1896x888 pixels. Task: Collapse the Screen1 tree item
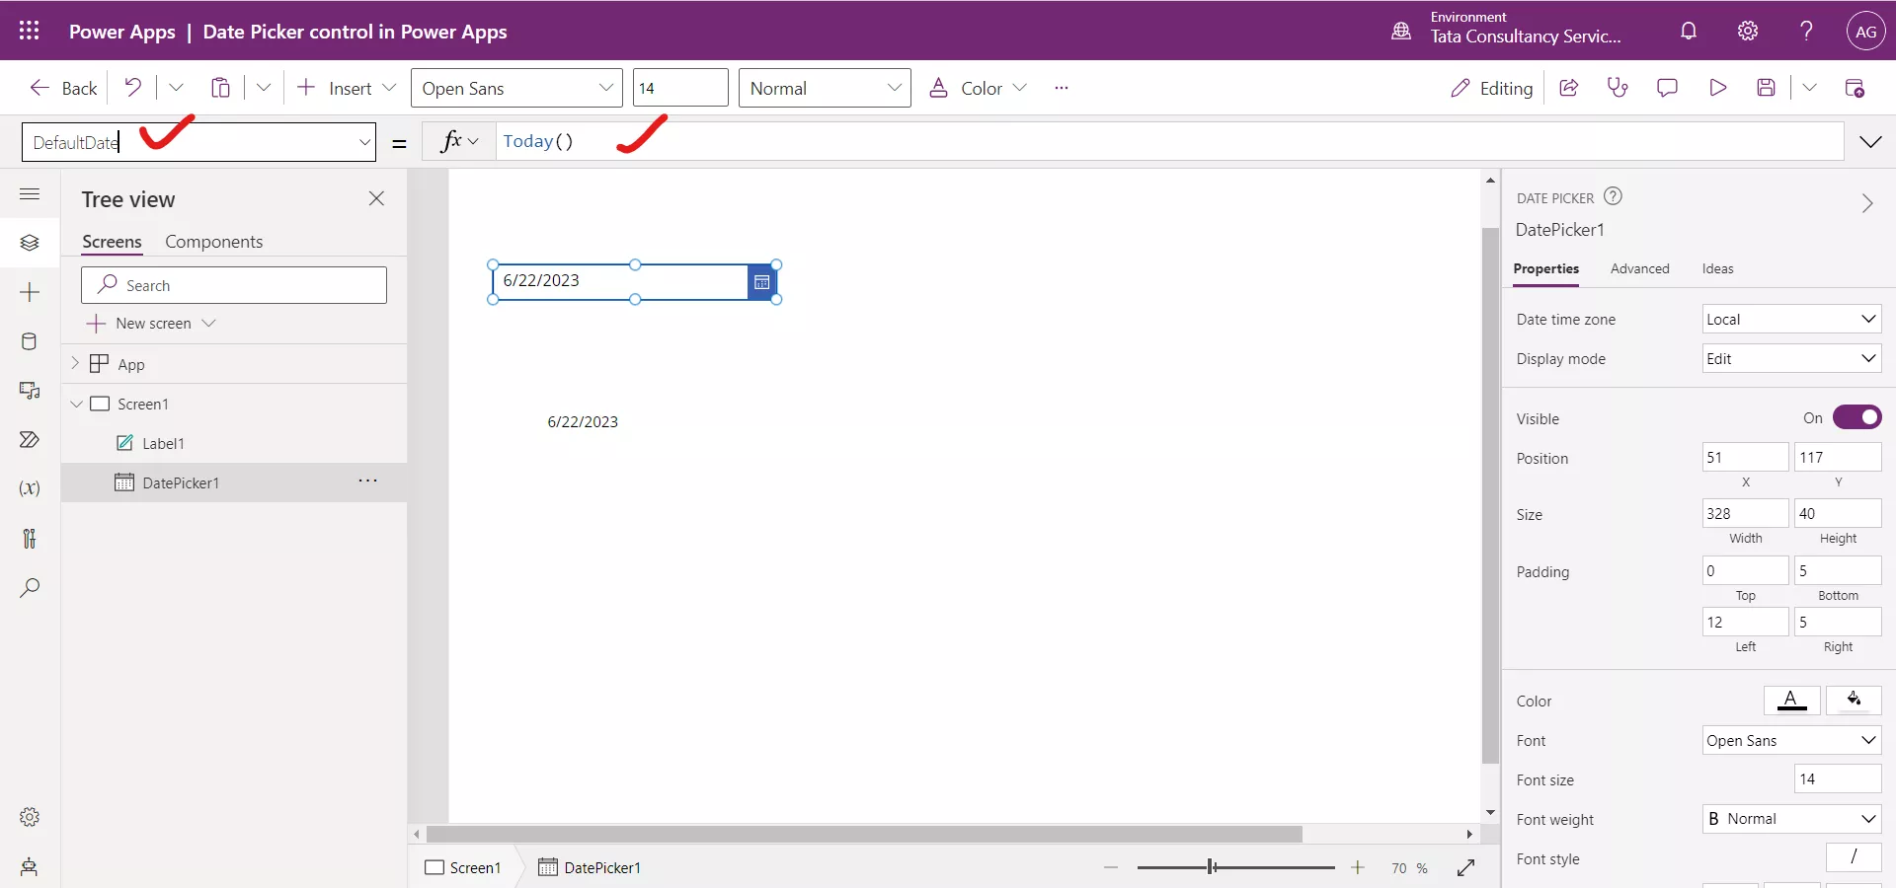pyautogui.click(x=77, y=404)
